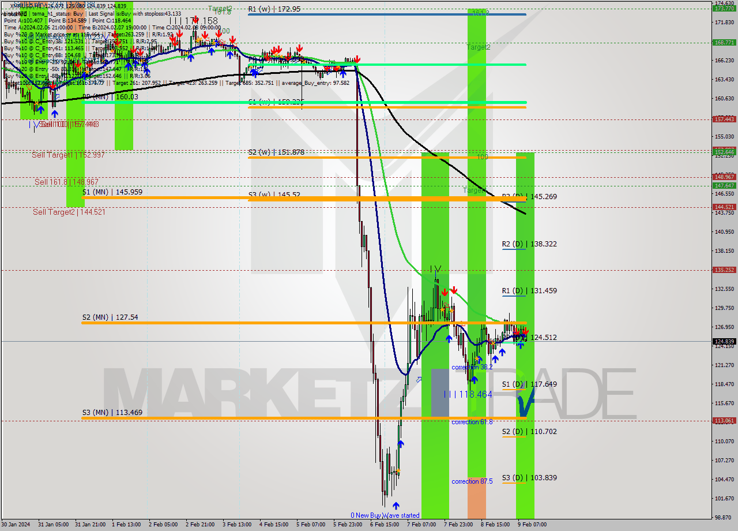The height and width of the screenshot is (531, 738).
Task: Click the red 135.252 price tag
Action: 724,270
